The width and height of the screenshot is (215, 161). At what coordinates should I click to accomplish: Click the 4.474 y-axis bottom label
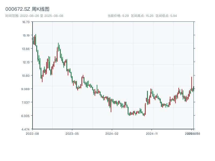26,129
